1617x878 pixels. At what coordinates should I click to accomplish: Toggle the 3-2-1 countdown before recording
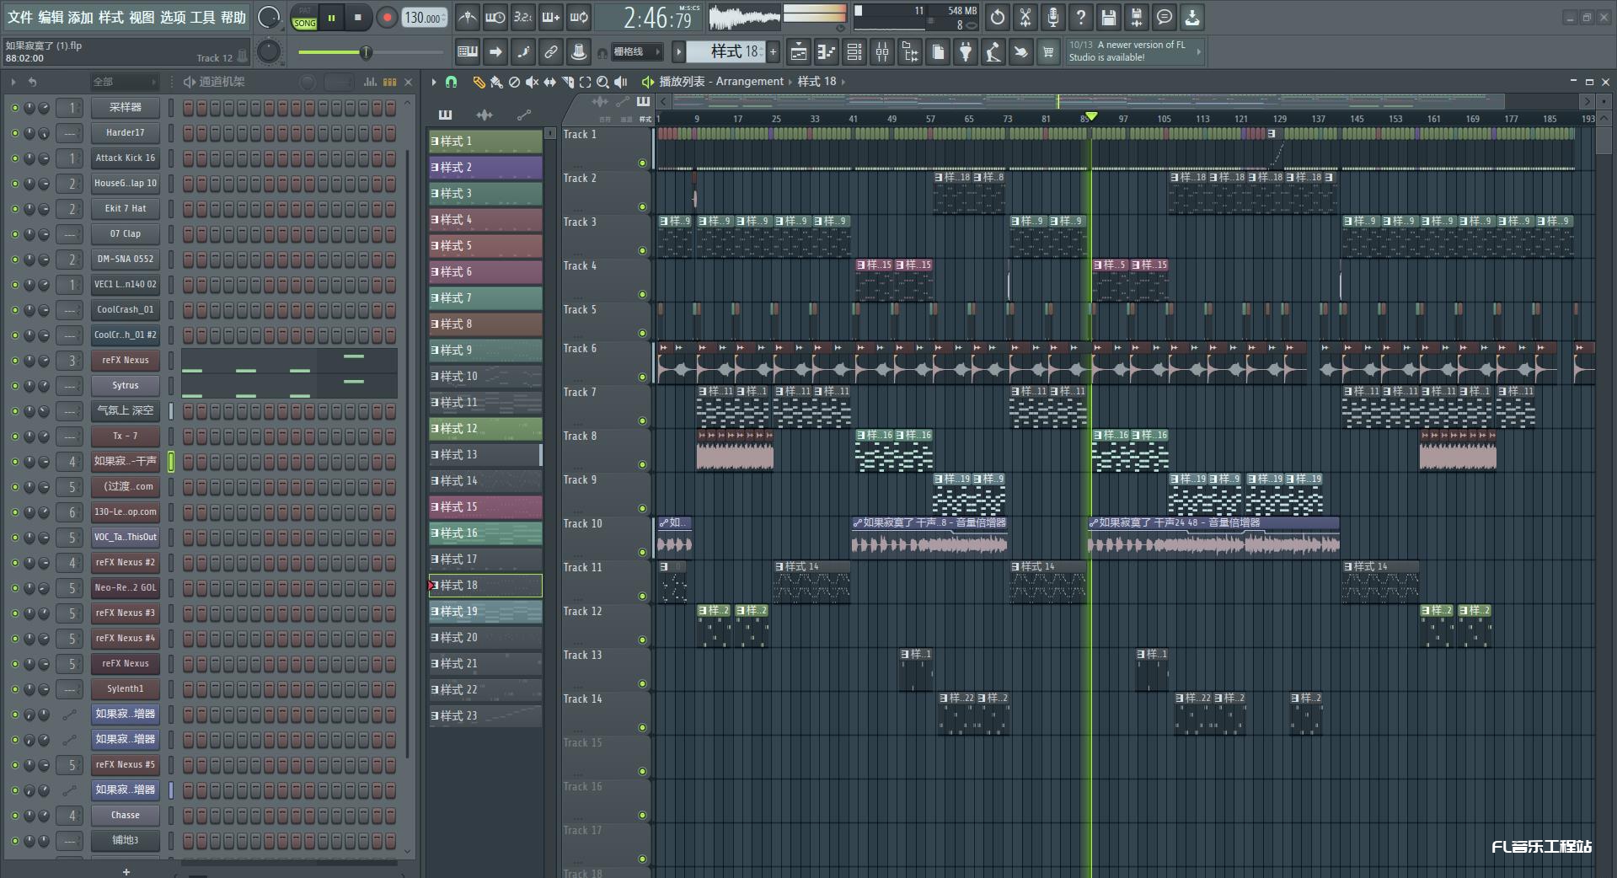(x=522, y=17)
